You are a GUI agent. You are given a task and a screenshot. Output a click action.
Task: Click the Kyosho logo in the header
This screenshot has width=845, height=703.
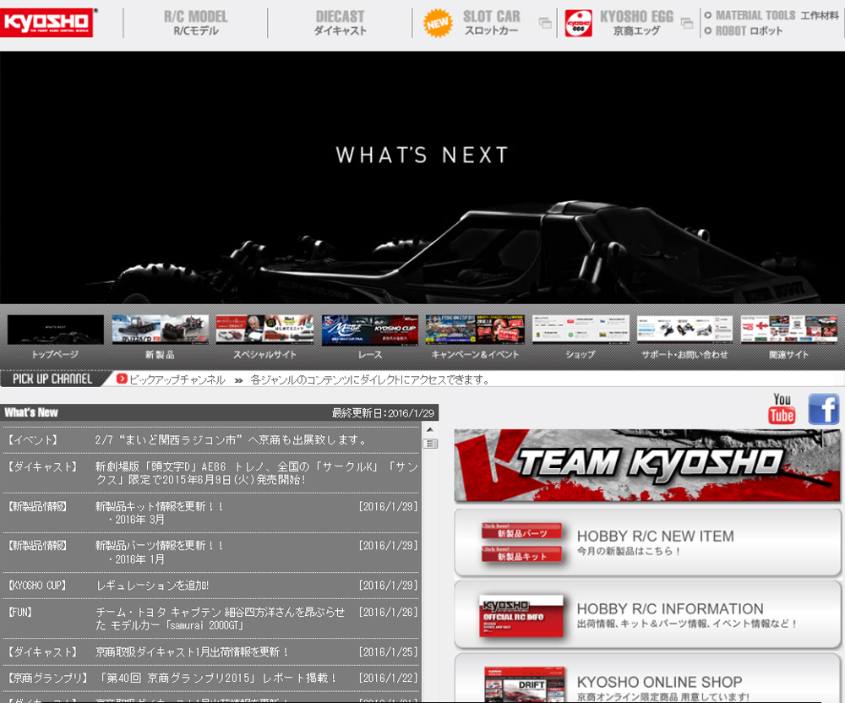pyautogui.click(x=46, y=23)
